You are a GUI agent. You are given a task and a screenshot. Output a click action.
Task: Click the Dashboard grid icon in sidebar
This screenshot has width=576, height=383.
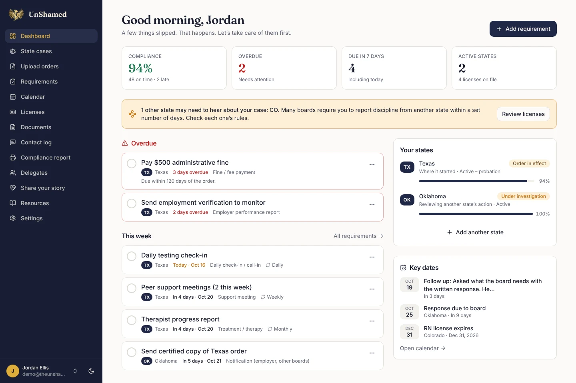pyautogui.click(x=13, y=36)
